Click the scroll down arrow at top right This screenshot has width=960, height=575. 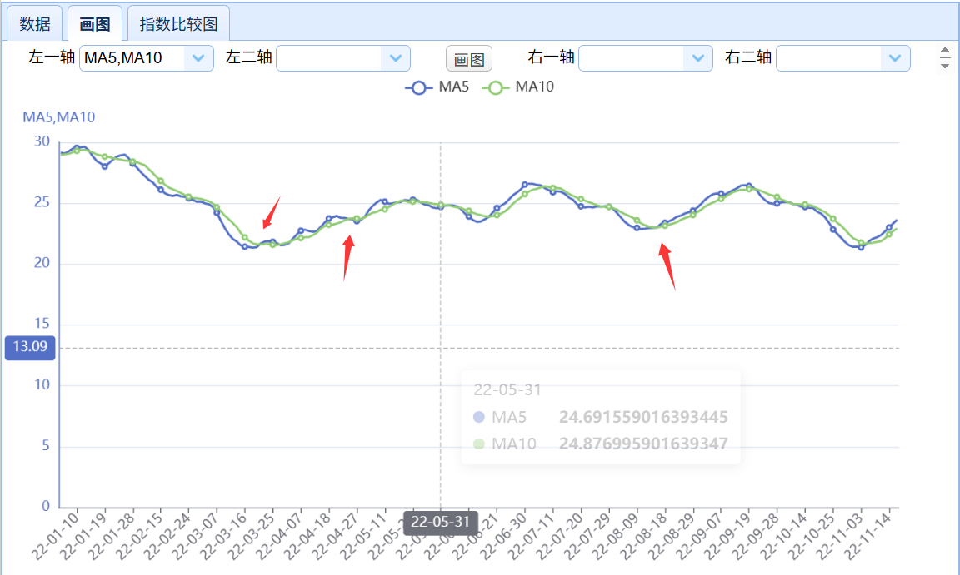point(945,66)
